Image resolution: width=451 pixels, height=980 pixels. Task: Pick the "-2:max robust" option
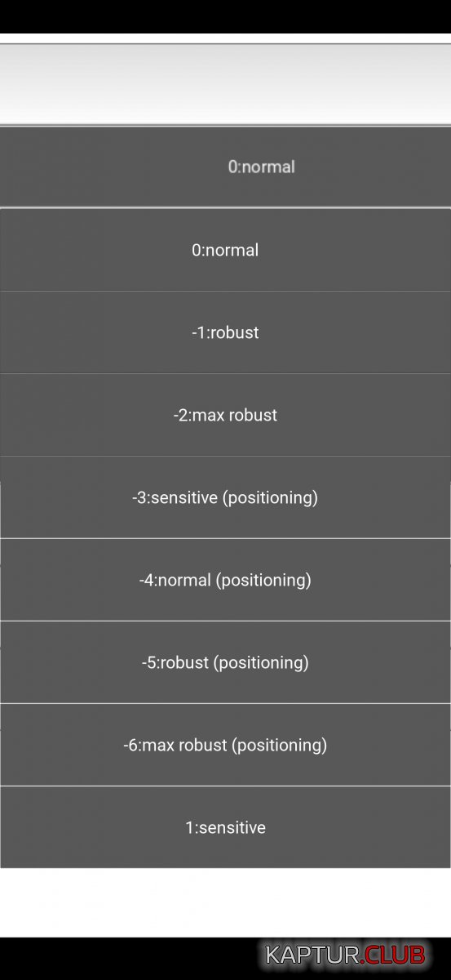pos(225,415)
